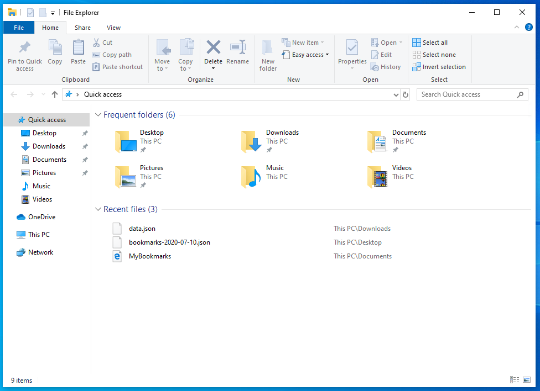Screen dimensions: 540x391
Task: Click Select all
Action: pyautogui.click(x=430, y=43)
